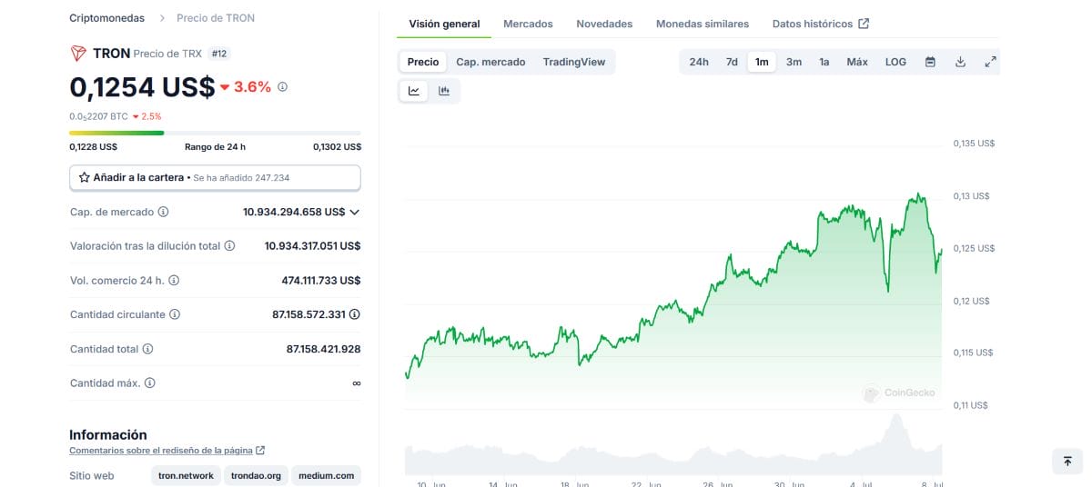Open the Novedades tab
This screenshot has width=1092, height=487.
pos(604,24)
